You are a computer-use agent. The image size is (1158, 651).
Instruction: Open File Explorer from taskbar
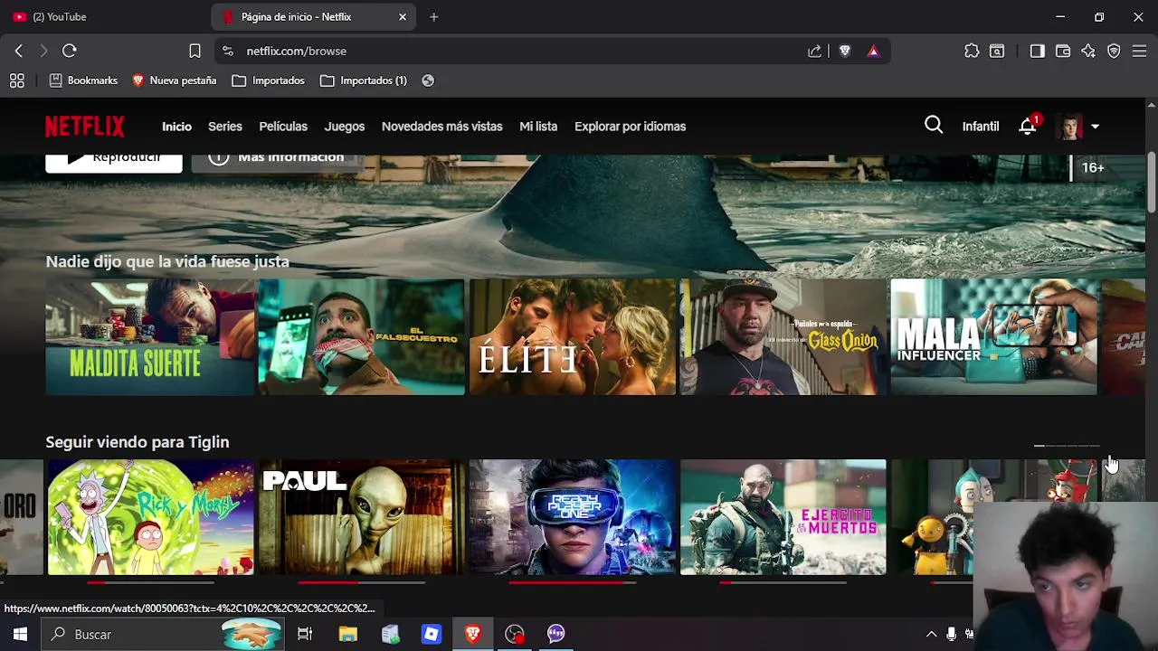point(347,634)
